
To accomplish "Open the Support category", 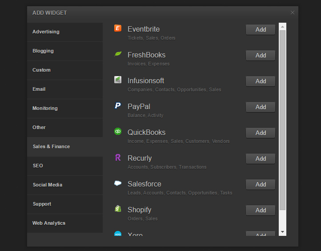I will 65,204.
